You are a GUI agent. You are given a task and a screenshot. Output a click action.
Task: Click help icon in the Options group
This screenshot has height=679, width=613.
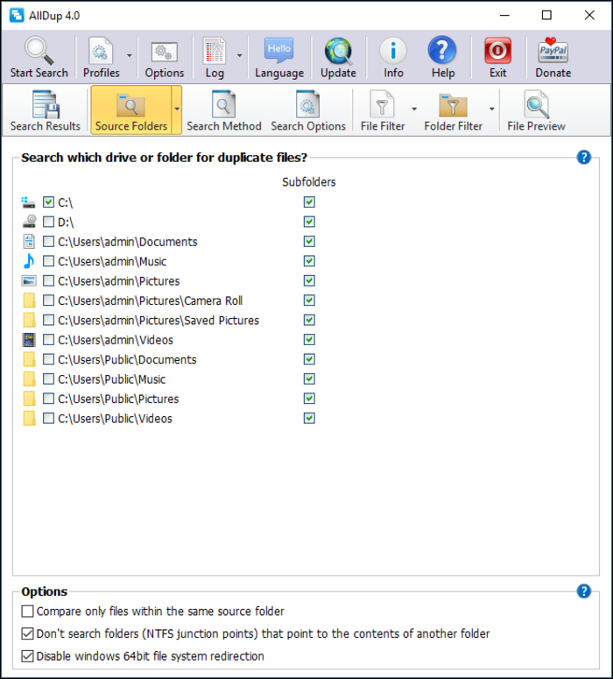click(x=583, y=591)
